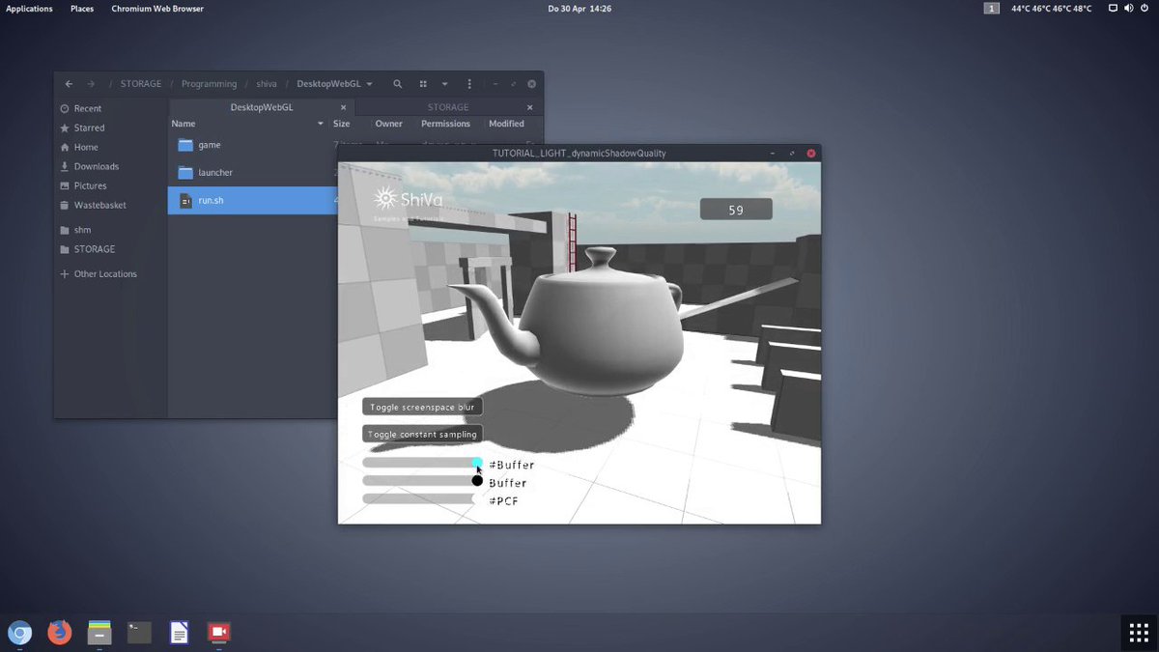Viewport: 1159px width, 652px height.
Task: Switch to the STORAGE tab
Action: (x=448, y=106)
